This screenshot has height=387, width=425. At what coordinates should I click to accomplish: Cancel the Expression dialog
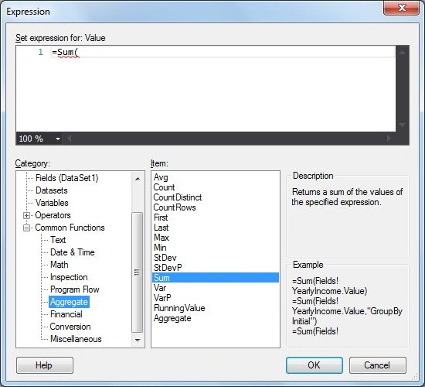coord(378,365)
